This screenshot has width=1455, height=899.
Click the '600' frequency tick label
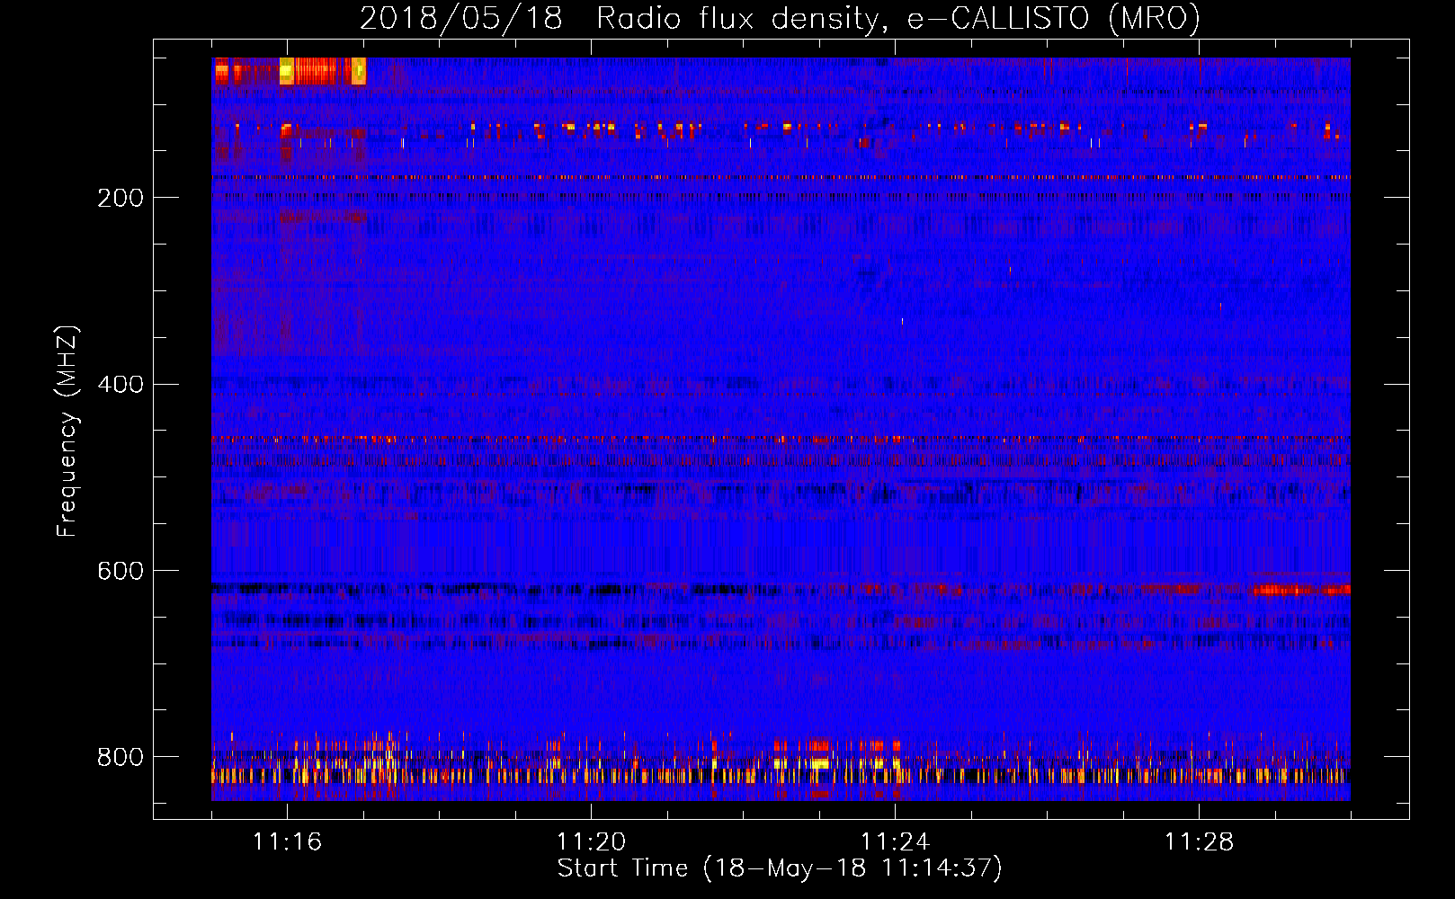coord(121,572)
